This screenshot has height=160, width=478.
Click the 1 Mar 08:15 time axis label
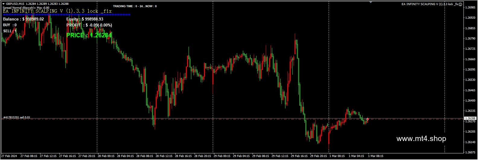tap(376, 156)
